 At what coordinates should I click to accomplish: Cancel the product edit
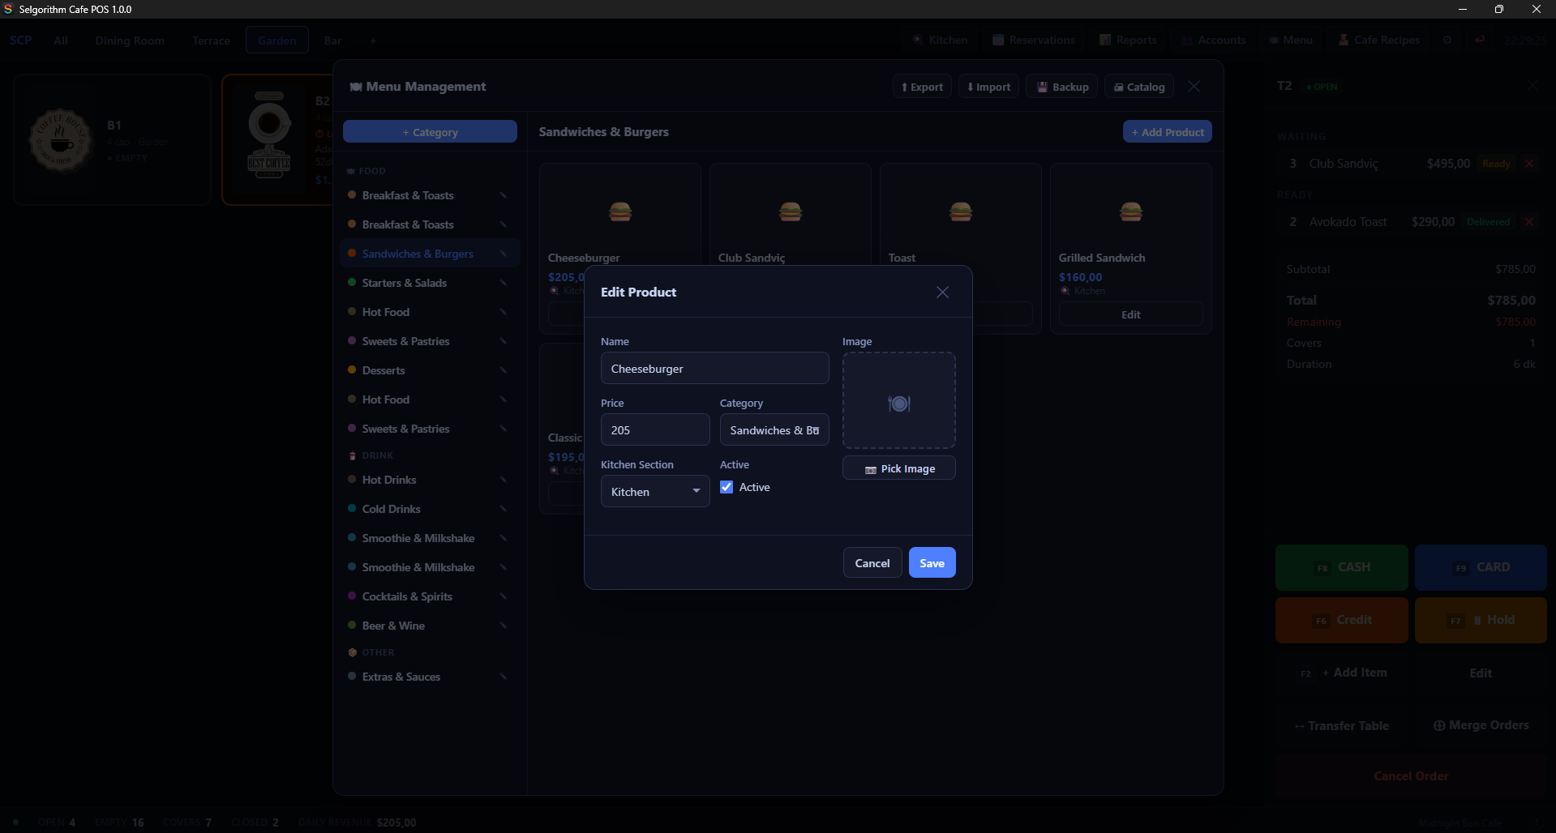click(872, 563)
